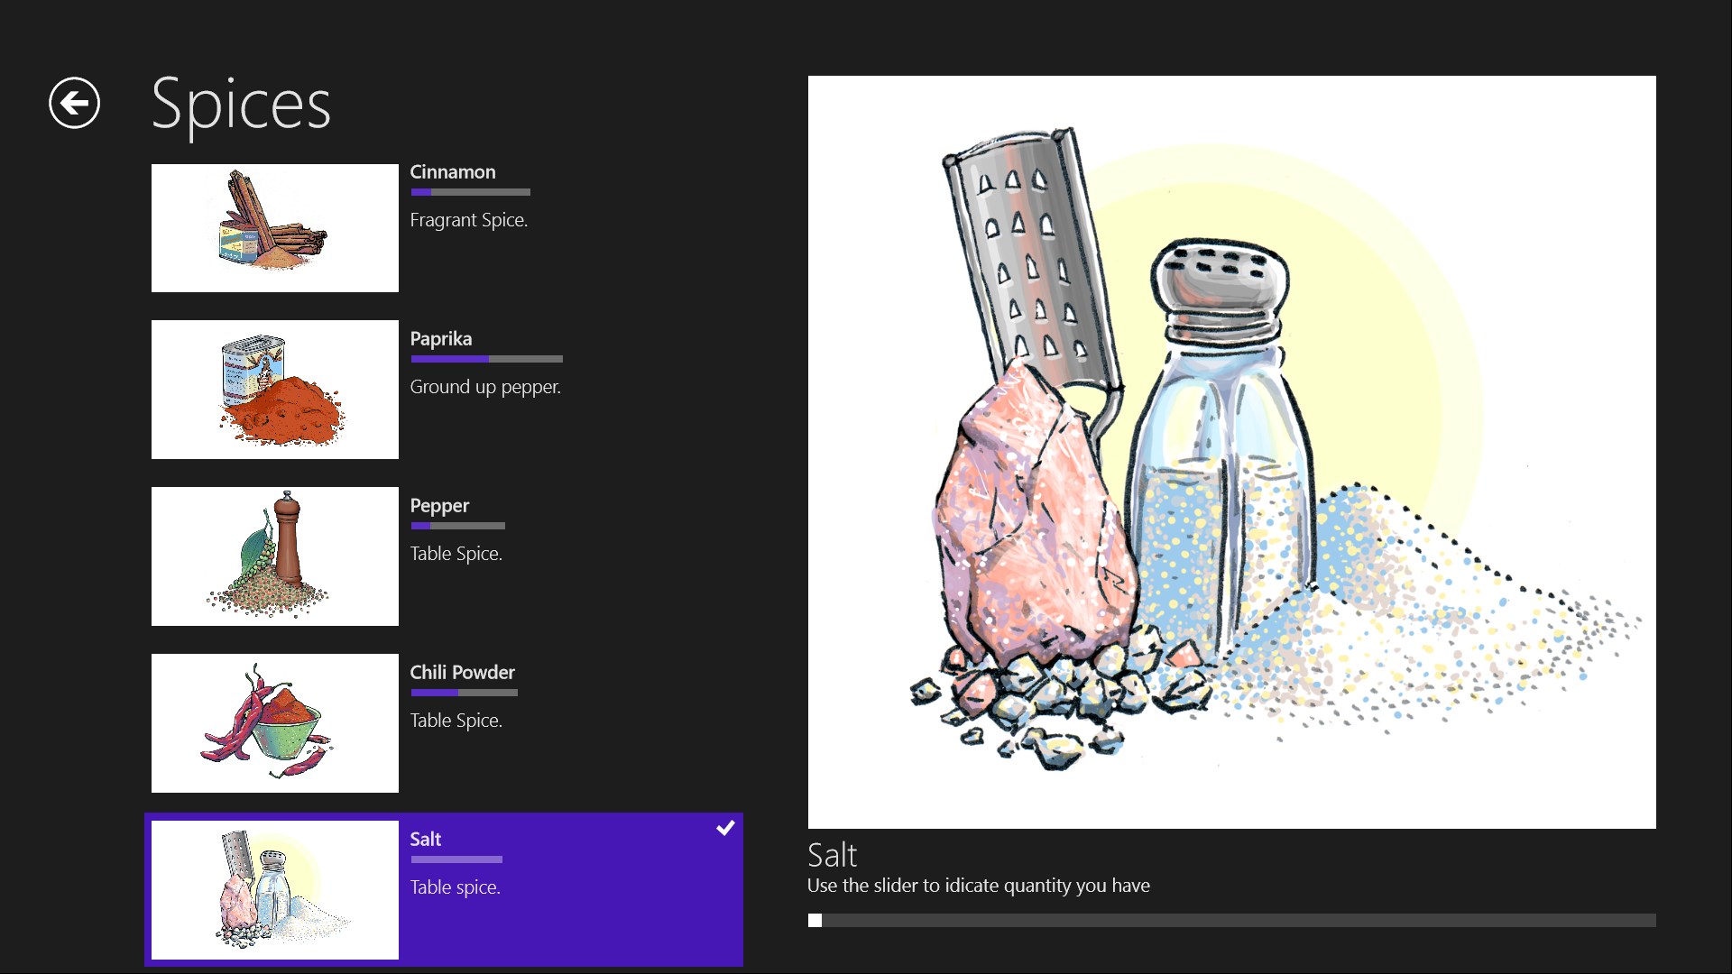Select the Pepper grinder thumbnail
The width and height of the screenshot is (1732, 974).
[x=274, y=556]
